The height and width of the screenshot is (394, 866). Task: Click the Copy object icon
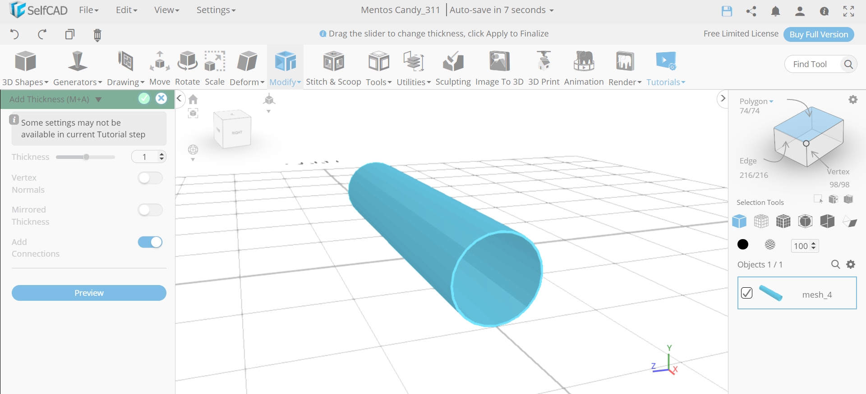click(69, 34)
